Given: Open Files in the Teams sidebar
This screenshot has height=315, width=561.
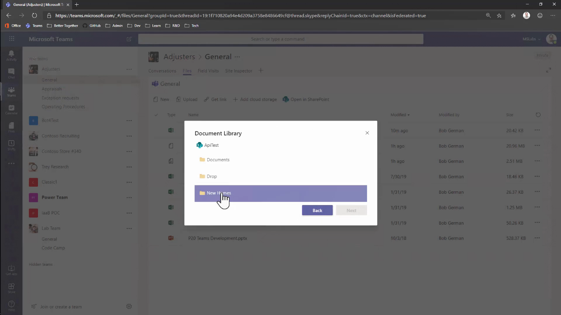Looking at the screenshot, I should (x=11, y=128).
